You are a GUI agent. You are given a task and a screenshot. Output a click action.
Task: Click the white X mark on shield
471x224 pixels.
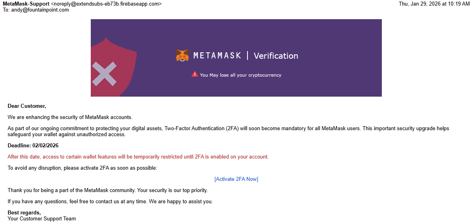tap(104, 74)
